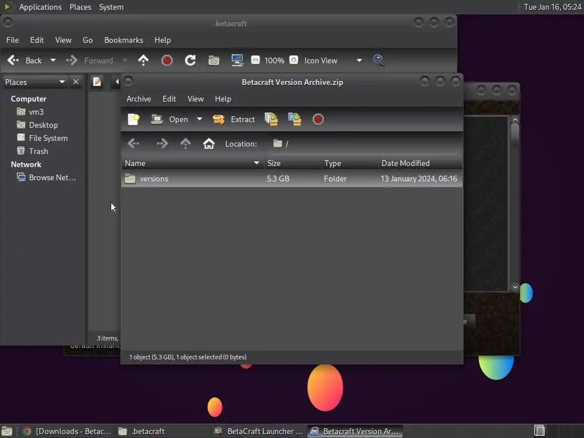Open file manager File menu
The image size is (584, 438).
click(x=13, y=40)
